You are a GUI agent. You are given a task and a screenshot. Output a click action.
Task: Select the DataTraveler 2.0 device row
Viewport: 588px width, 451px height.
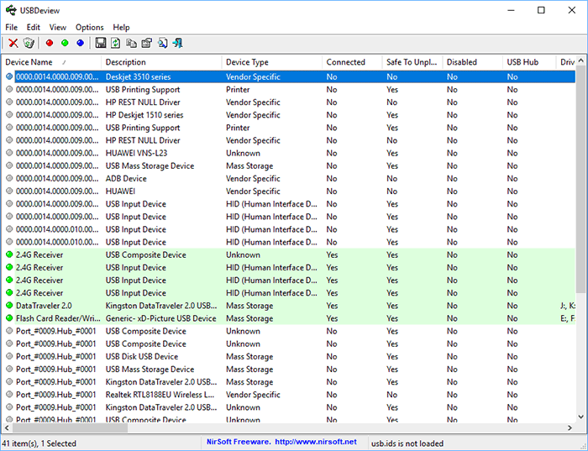tap(45, 306)
